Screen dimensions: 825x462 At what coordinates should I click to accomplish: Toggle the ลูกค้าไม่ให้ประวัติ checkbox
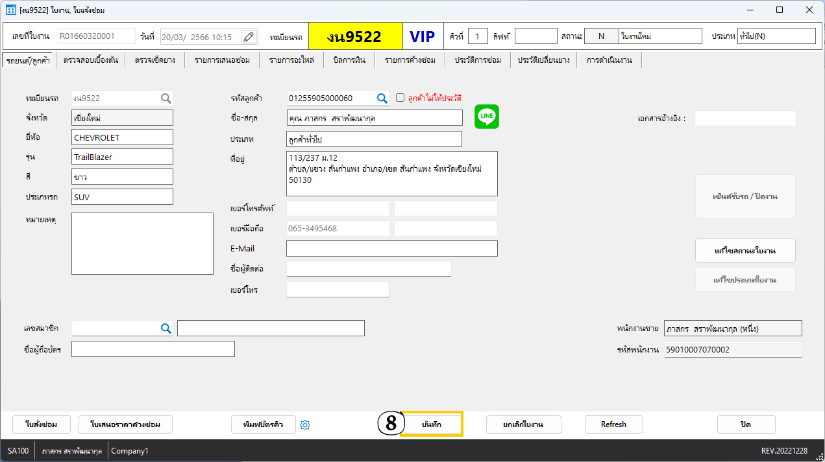coord(400,98)
